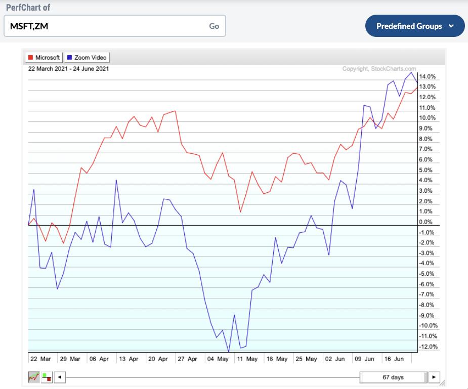This screenshot has height=389, width=468.
Task: Click the Go button to load symbols
Action: (x=214, y=26)
